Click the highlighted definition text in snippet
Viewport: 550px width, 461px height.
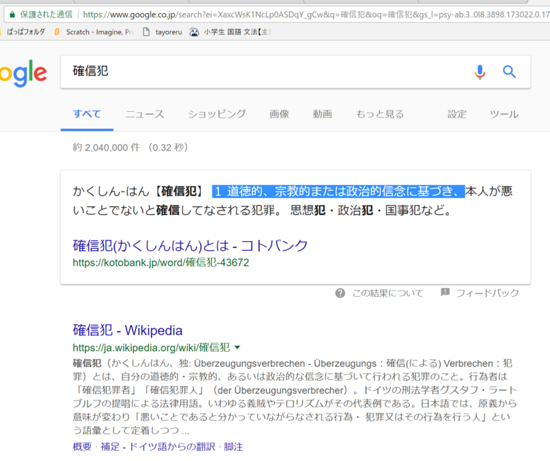click(x=338, y=192)
